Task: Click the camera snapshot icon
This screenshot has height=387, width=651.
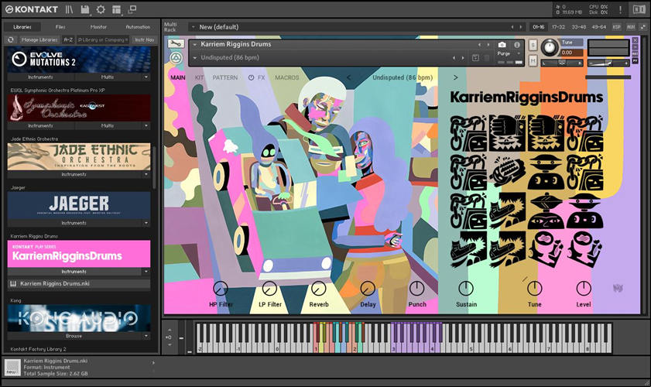Action: [x=502, y=45]
